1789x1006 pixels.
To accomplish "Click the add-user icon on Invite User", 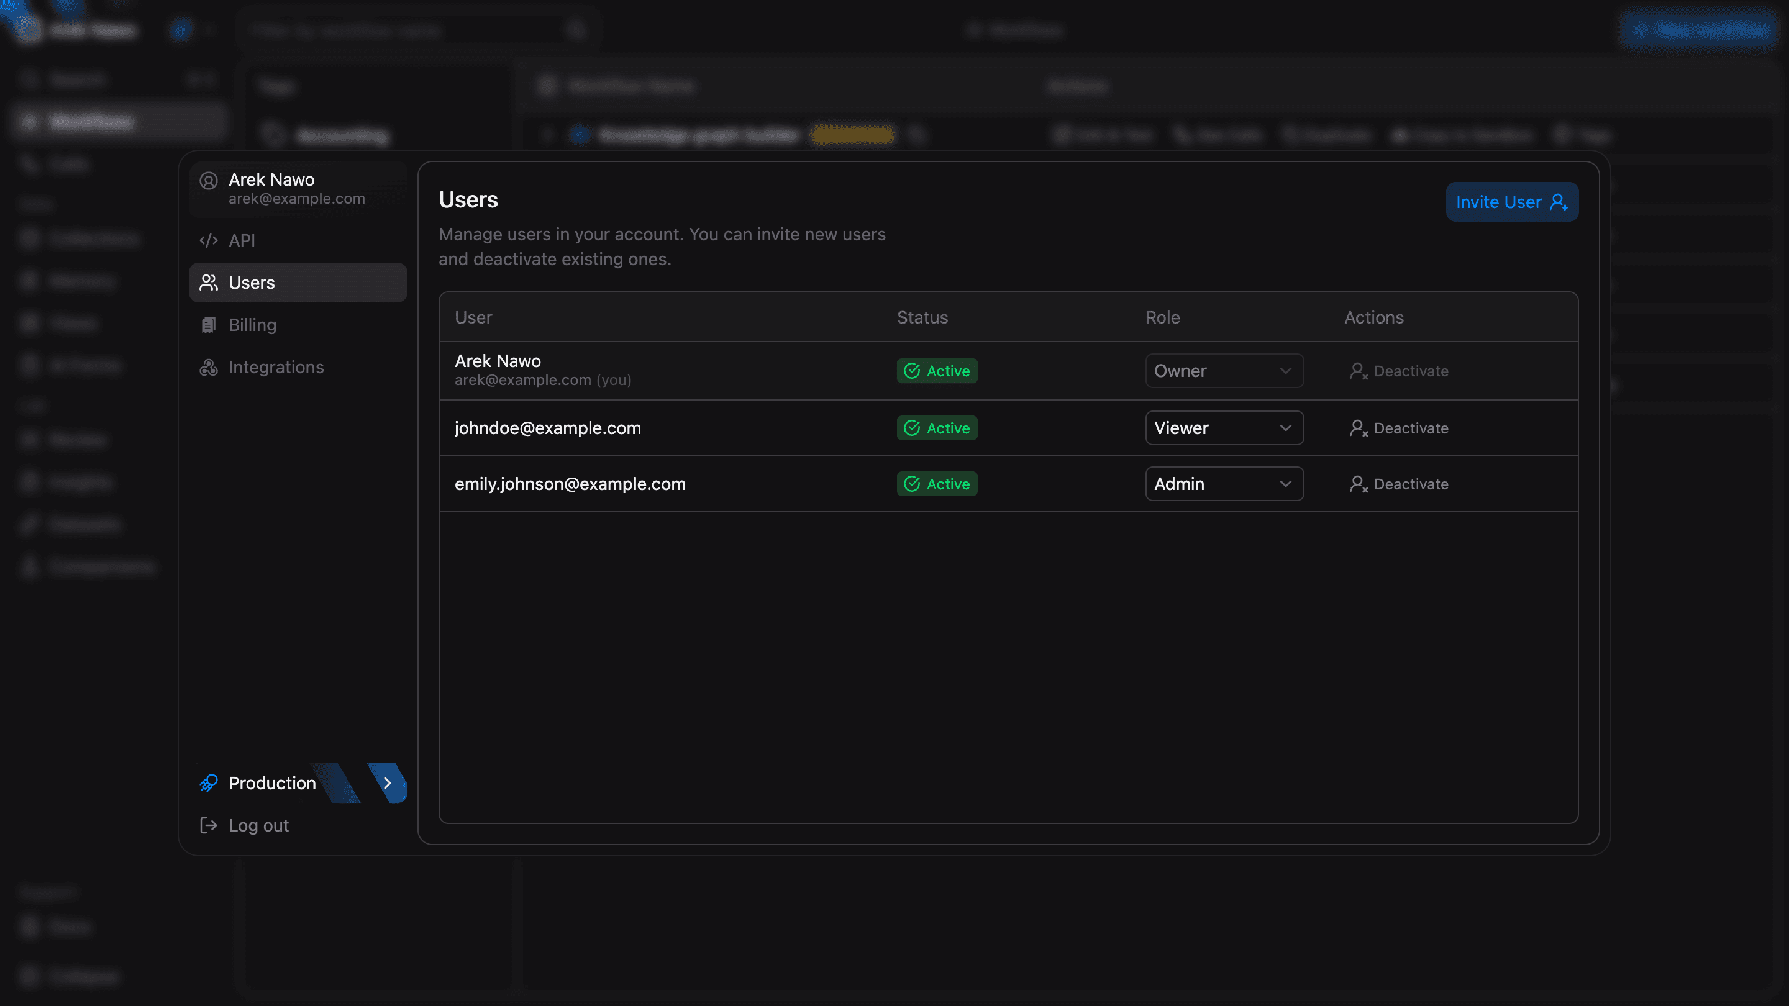I will (x=1559, y=202).
